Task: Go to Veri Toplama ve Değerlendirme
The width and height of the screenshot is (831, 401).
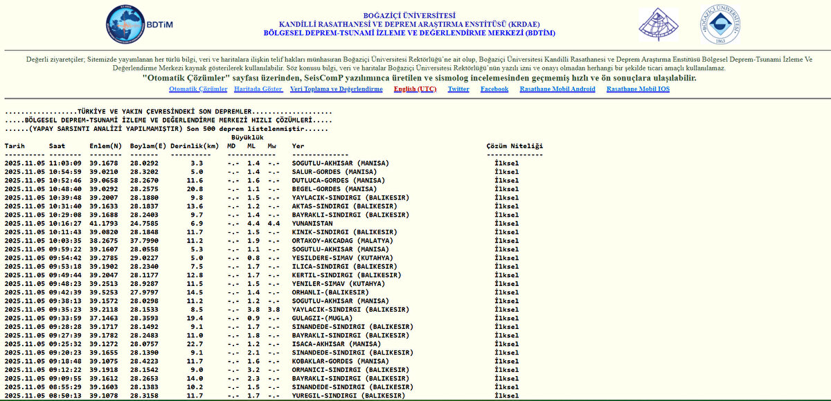Action: pos(336,89)
